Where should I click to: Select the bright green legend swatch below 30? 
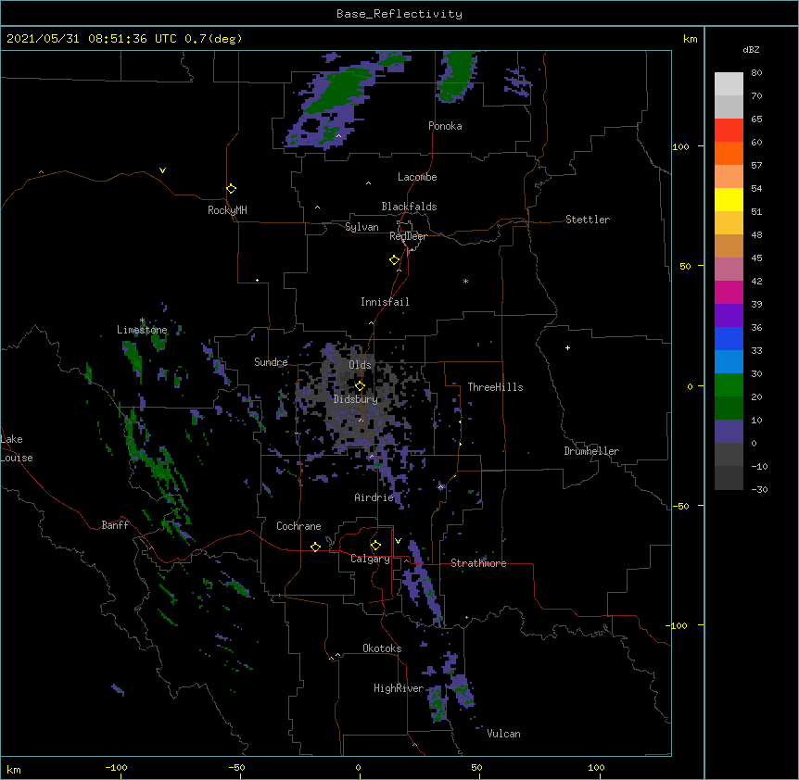pos(729,385)
